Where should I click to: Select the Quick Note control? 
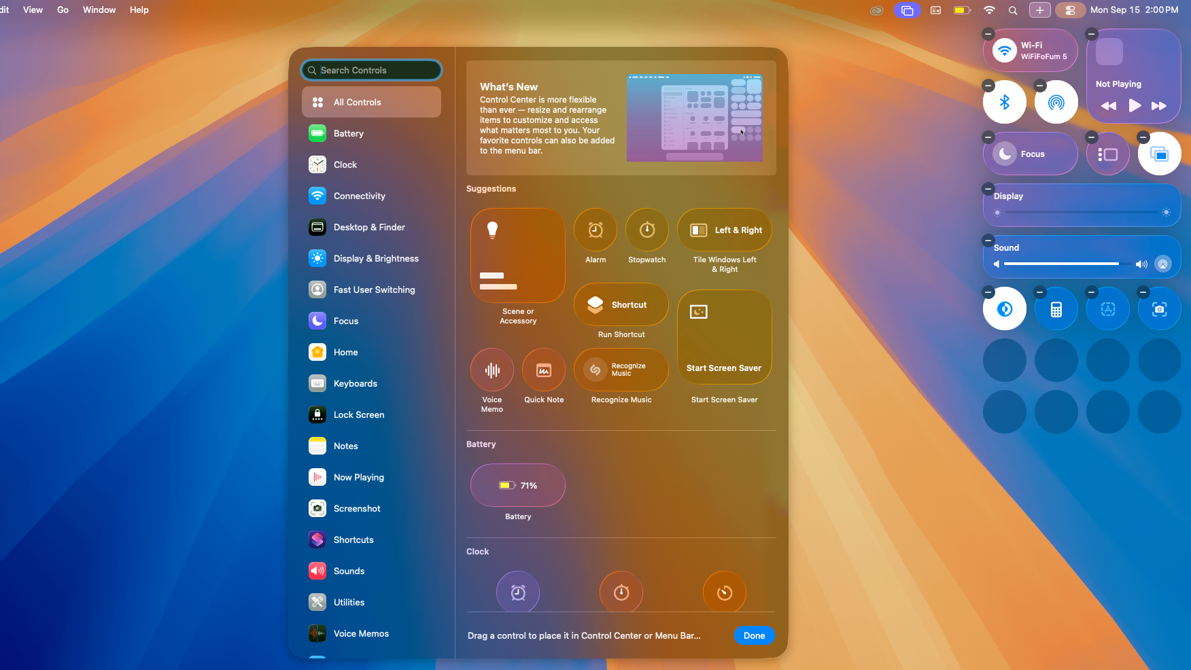tap(544, 371)
